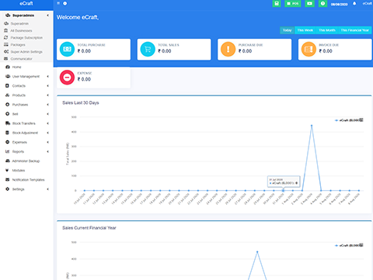Open the eCraft user menu at top right
Screen dimensions: 373x280
(368, 3)
